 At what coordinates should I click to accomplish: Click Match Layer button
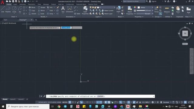click(107, 14)
